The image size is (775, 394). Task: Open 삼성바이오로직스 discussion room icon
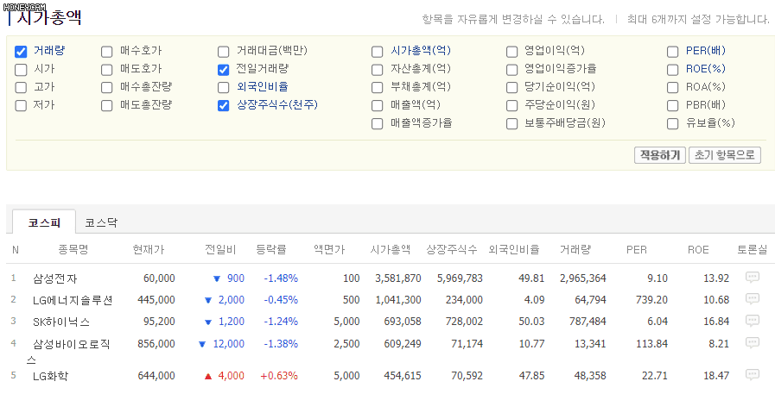click(x=752, y=342)
